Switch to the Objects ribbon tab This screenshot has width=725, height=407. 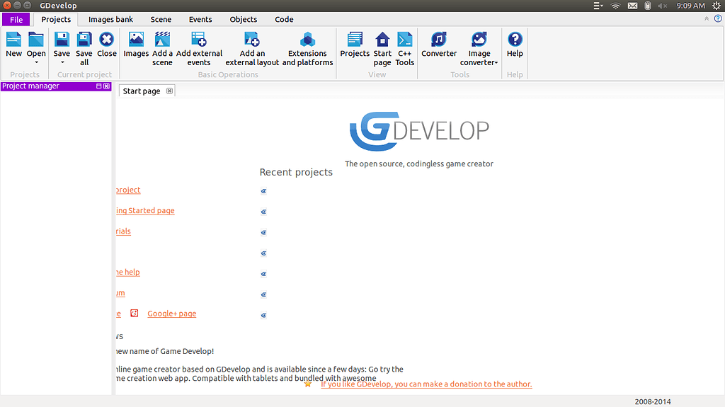click(x=244, y=19)
